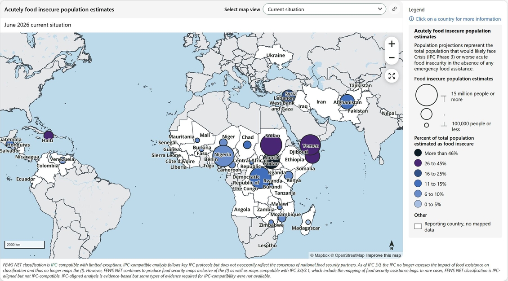Toggle fullscreen map view
This screenshot has width=508, height=281.
[392, 76]
